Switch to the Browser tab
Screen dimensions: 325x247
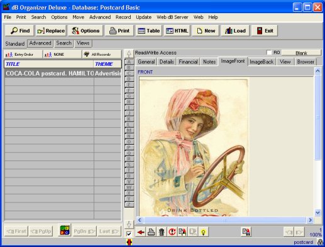pyautogui.click(x=306, y=62)
